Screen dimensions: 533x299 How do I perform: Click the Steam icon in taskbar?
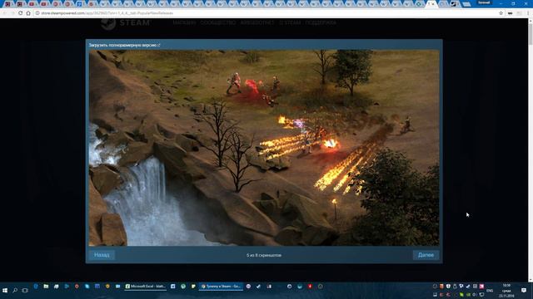259,287
